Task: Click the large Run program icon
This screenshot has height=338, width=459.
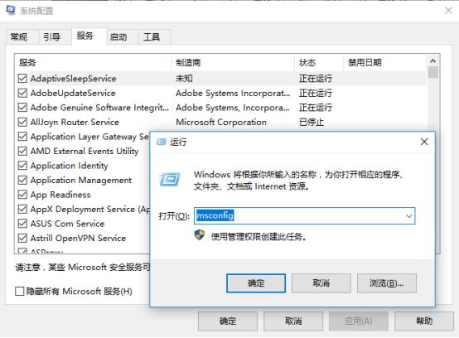Action: tap(170, 179)
